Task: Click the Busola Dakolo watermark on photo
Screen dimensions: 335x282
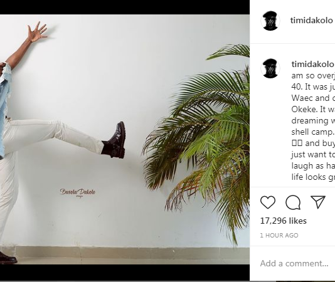Action: (x=78, y=192)
